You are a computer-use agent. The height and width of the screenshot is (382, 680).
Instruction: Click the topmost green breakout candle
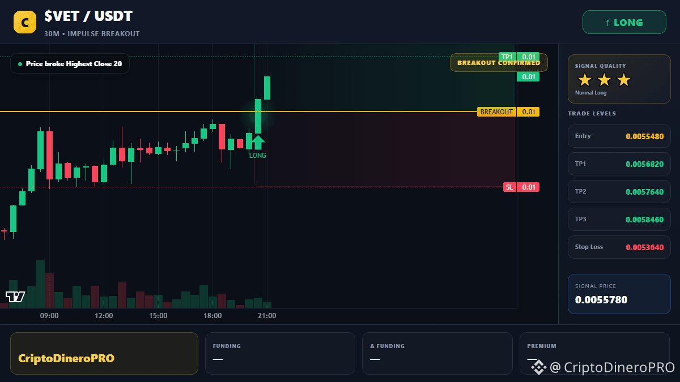[x=267, y=88]
